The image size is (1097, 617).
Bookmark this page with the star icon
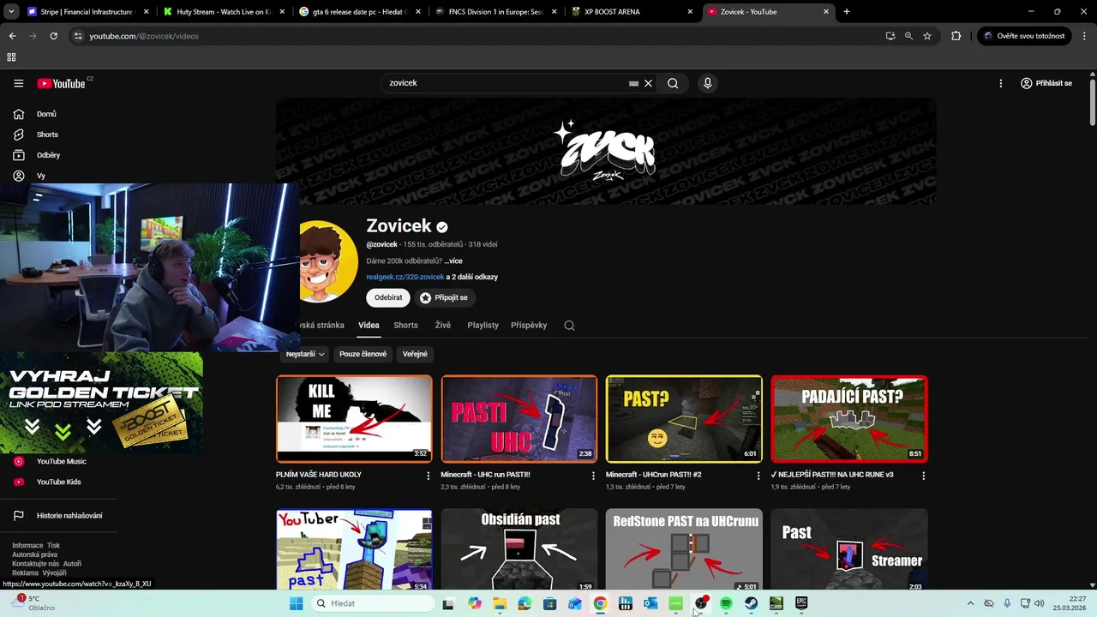point(927,36)
